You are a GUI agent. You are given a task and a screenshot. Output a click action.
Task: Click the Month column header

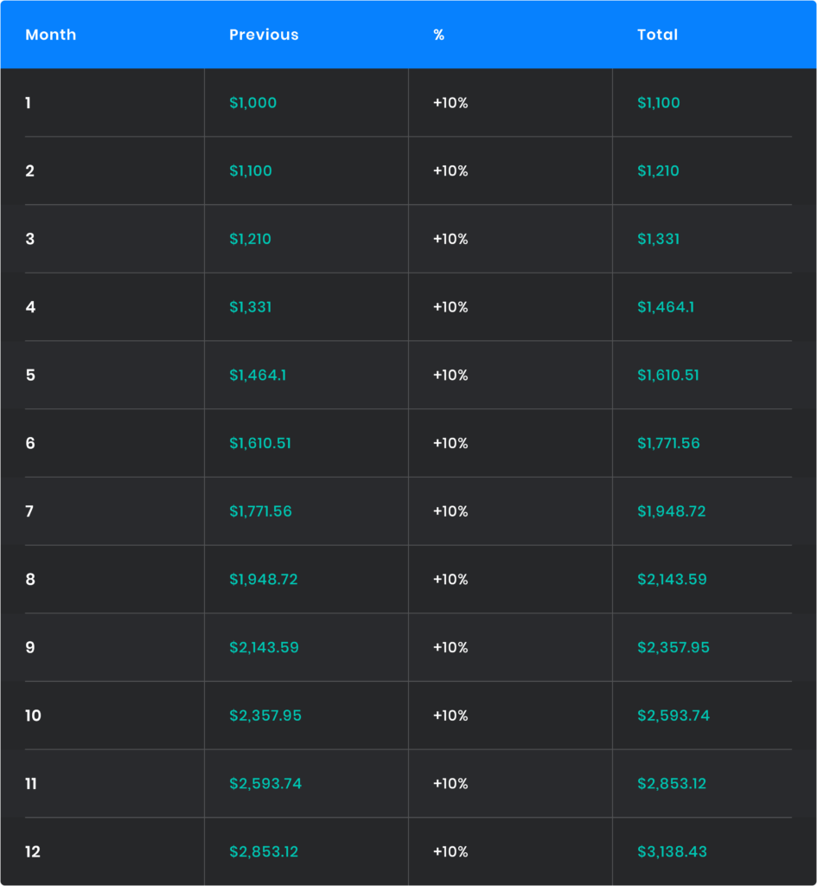(51, 35)
